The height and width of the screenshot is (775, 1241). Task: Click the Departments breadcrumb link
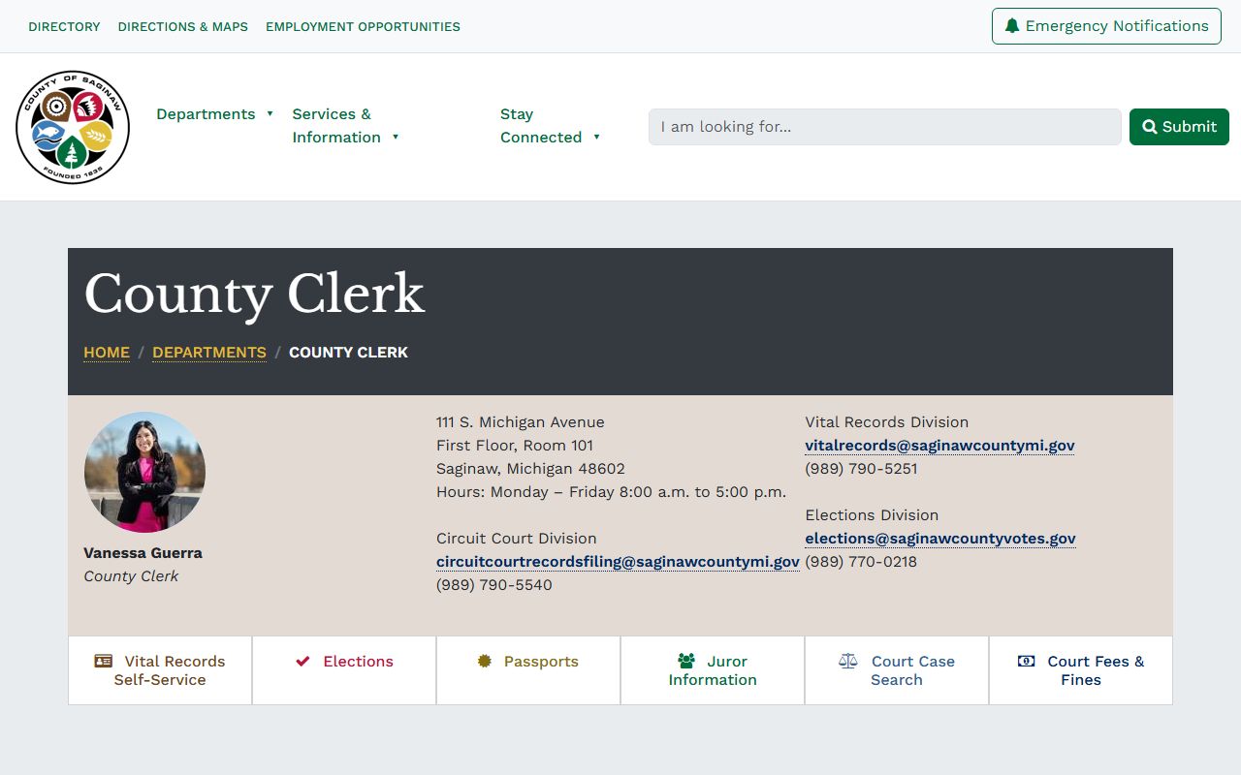[209, 353]
